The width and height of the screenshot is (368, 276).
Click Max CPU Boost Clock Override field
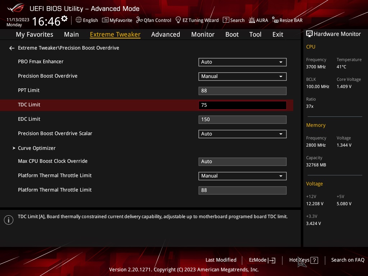pos(243,161)
